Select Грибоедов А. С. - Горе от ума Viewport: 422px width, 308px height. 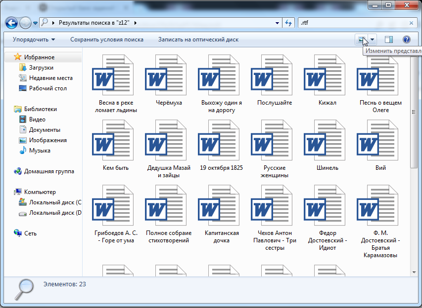coord(116,214)
